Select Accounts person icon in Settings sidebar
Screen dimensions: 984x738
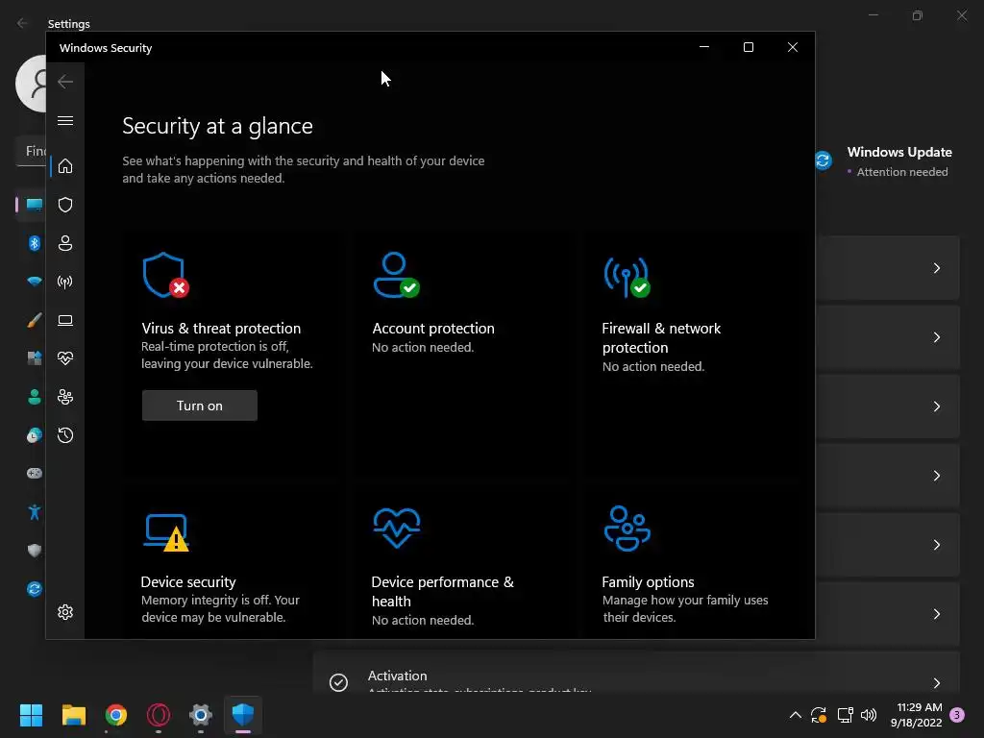pyautogui.click(x=35, y=397)
